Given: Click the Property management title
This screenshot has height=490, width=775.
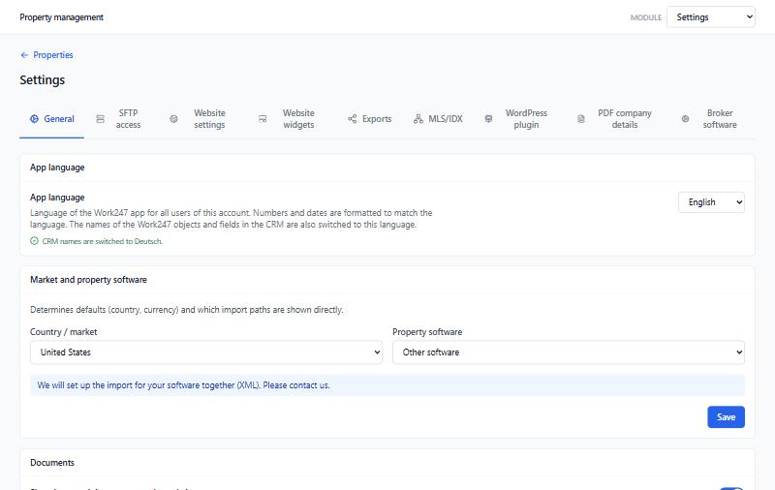Looking at the screenshot, I should (61, 17).
